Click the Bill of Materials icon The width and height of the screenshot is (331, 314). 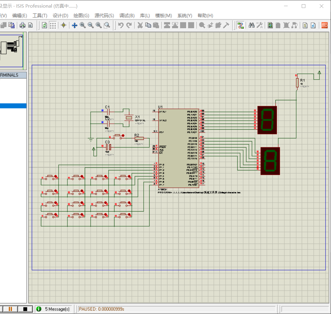(305, 25)
